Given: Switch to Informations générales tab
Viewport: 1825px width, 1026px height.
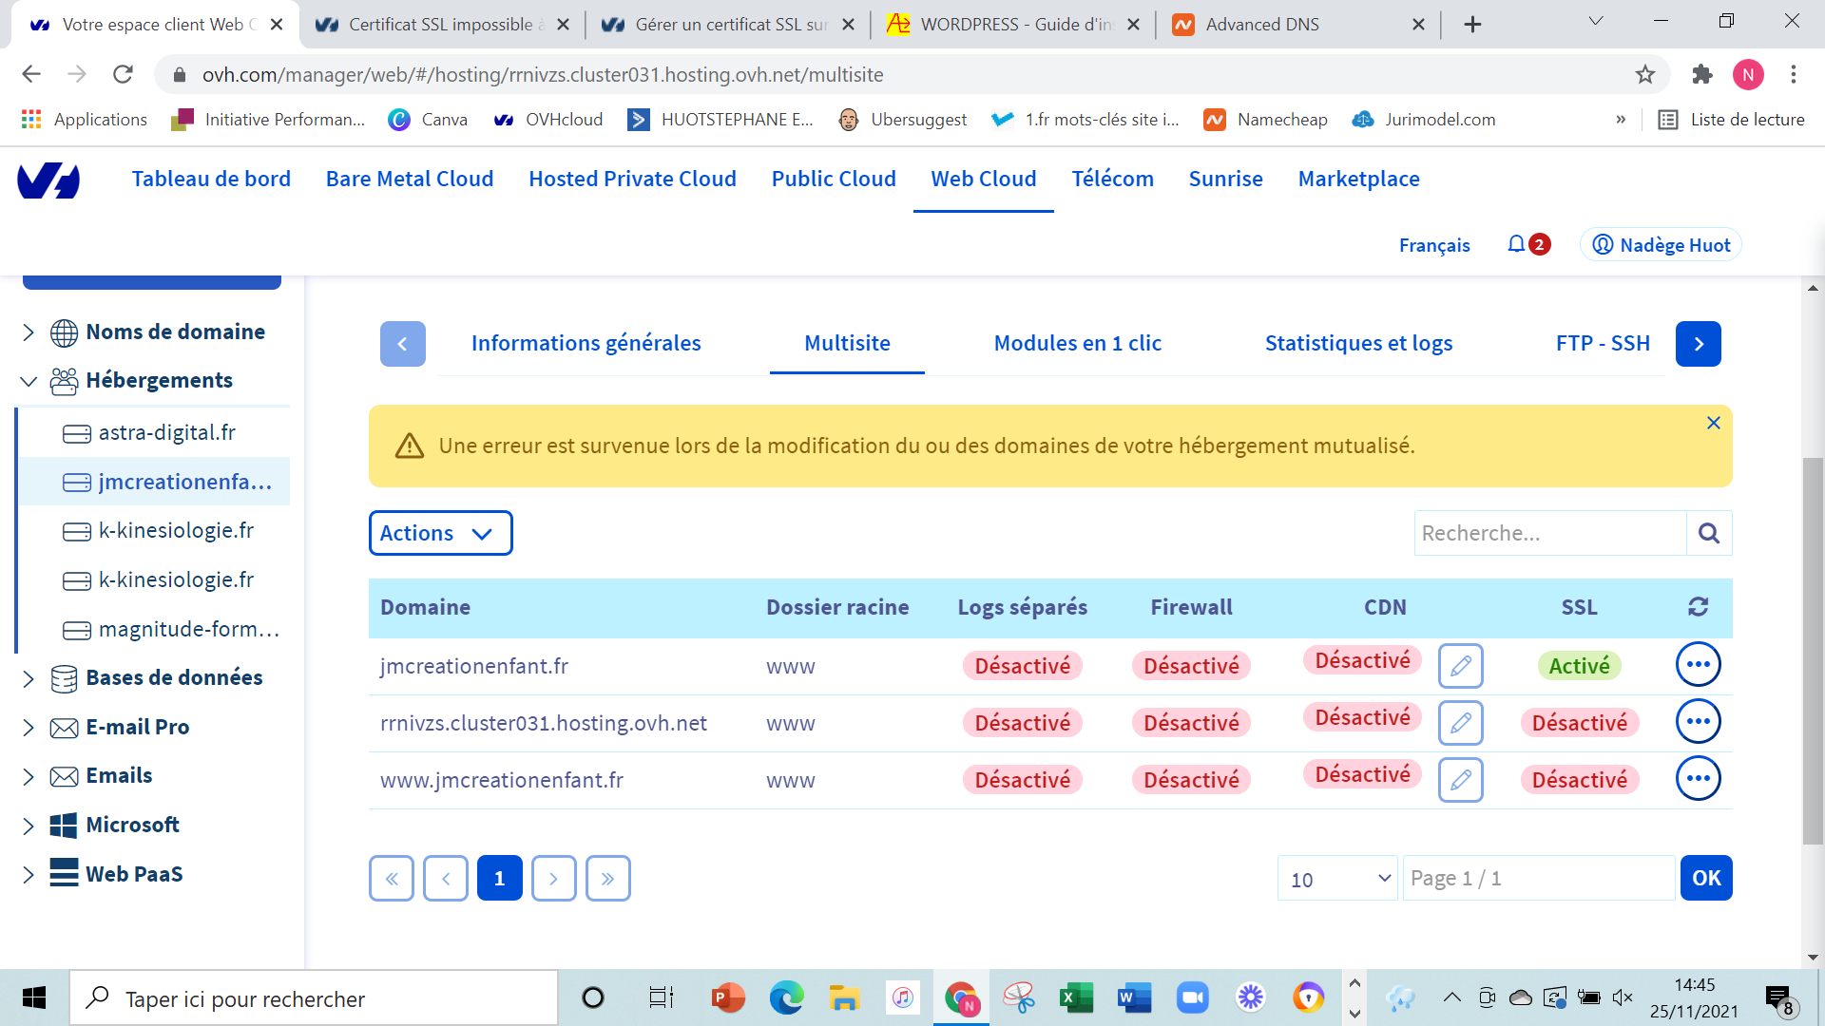Looking at the screenshot, I should [586, 344].
